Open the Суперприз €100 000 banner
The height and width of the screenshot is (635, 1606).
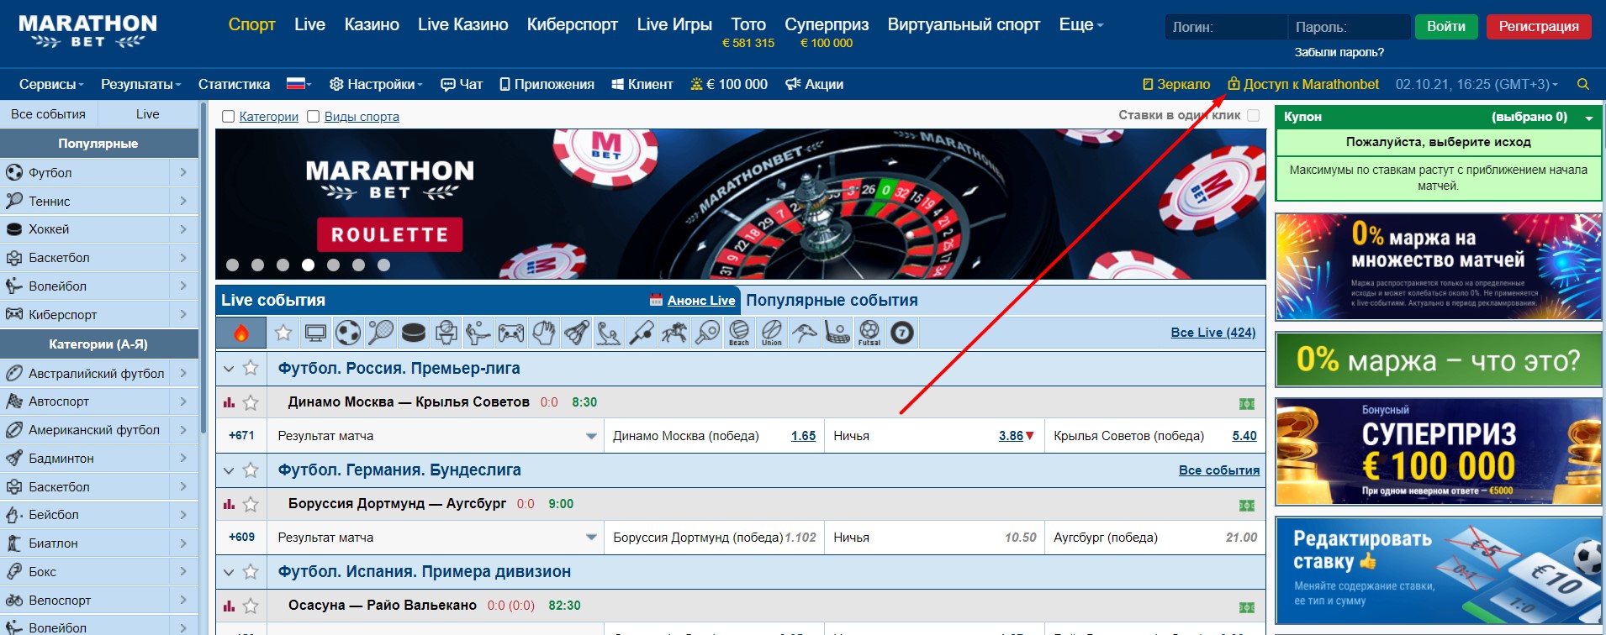coord(1439,452)
